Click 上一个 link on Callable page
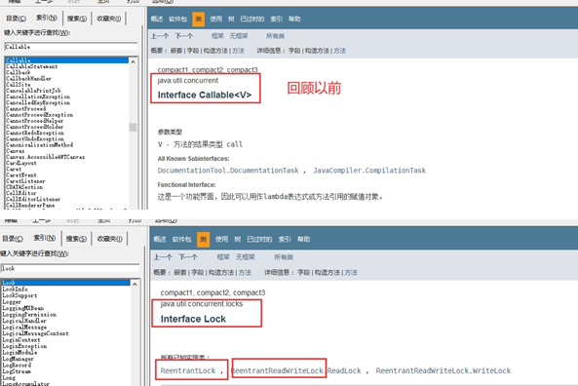This screenshot has width=578, height=386. (x=160, y=36)
